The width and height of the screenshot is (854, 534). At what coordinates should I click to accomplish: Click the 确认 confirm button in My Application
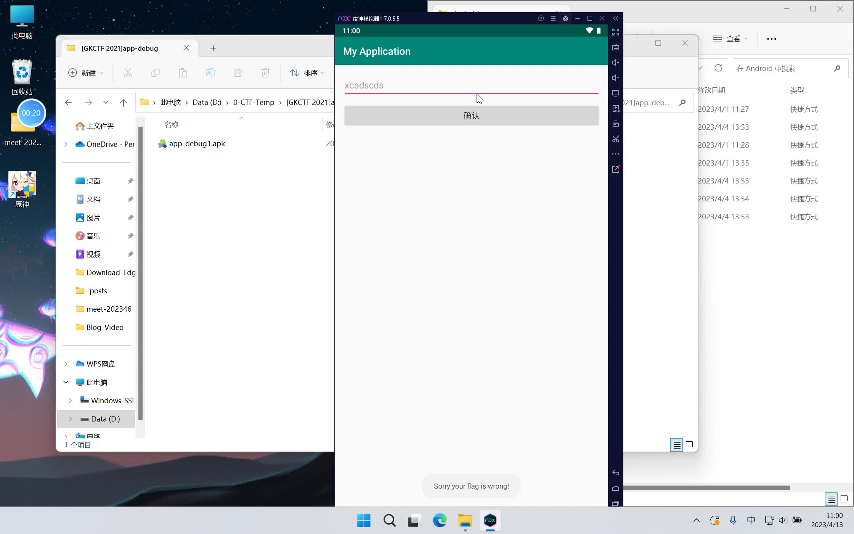coord(471,116)
